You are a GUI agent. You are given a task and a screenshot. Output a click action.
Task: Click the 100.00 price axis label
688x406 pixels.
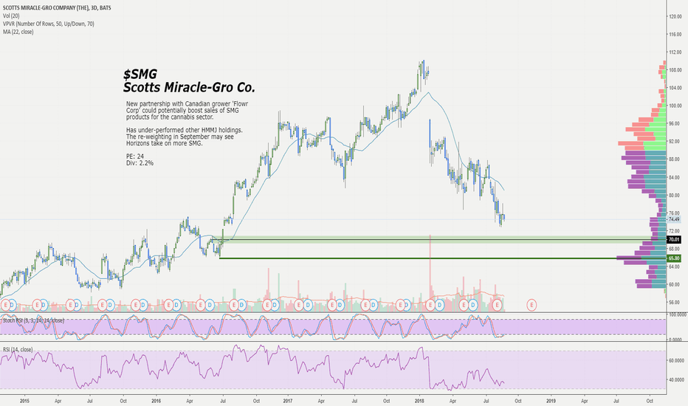pyautogui.click(x=675, y=106)
